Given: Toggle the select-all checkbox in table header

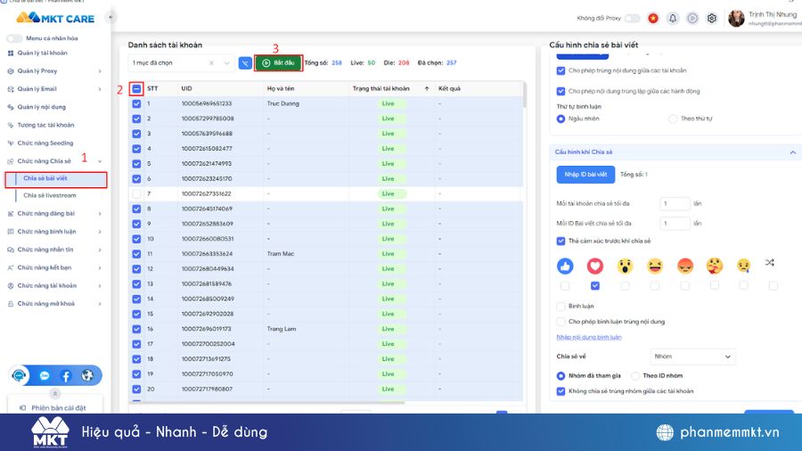Looking at the screenshot, I should point(136,89).
